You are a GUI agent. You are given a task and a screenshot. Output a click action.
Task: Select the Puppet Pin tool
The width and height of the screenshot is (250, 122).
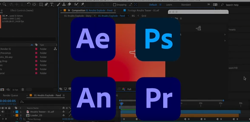tap(82, 4)
